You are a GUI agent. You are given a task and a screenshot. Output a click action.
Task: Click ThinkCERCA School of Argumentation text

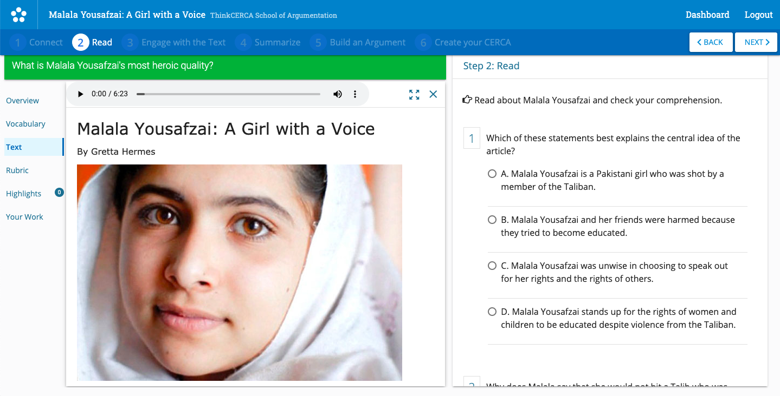coord(274,15)
